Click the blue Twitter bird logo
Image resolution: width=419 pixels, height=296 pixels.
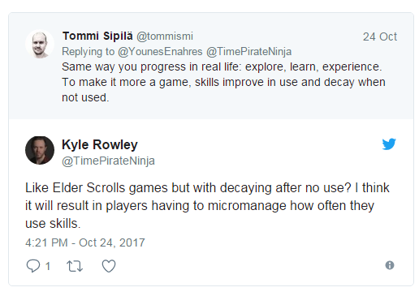pos(389,144)
